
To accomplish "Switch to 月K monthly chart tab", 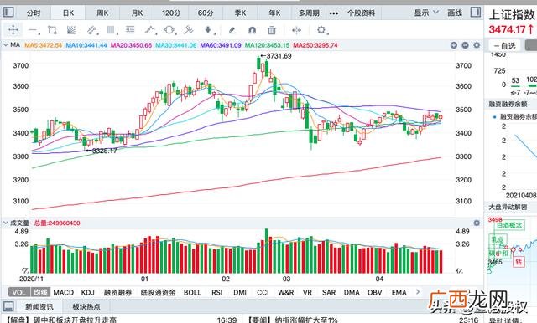I will (137, 13).
